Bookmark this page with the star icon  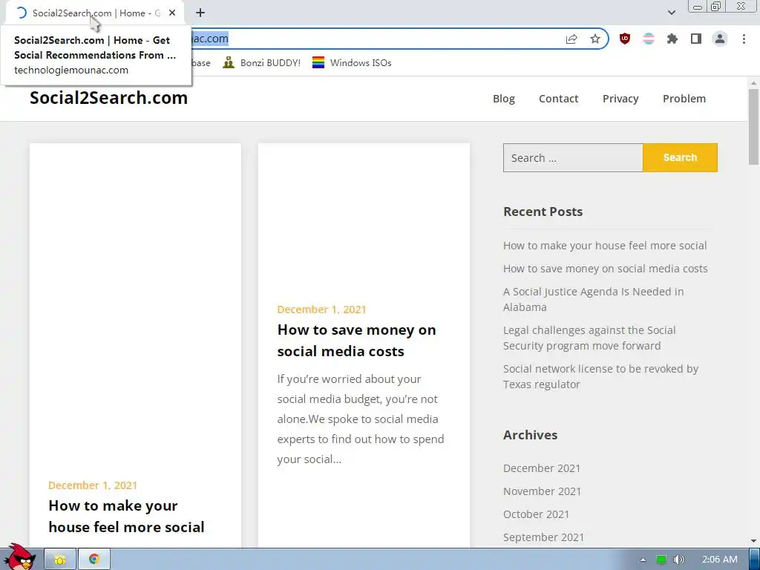(x=595, y=39)
